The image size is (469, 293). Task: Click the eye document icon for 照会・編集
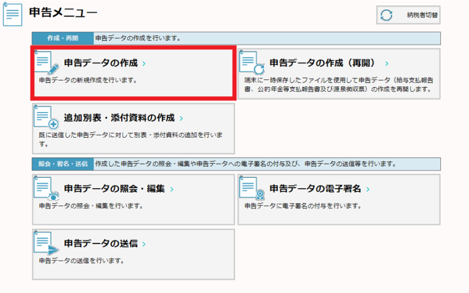pos(46,188)
